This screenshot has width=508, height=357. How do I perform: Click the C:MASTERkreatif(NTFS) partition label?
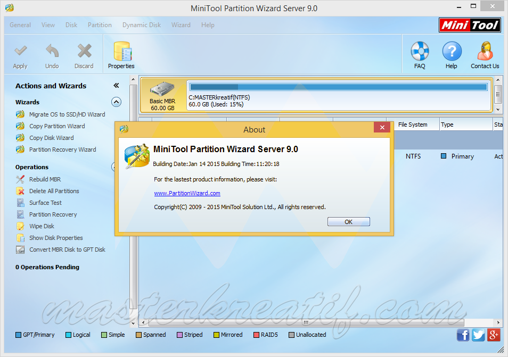[x=219, y=97]
